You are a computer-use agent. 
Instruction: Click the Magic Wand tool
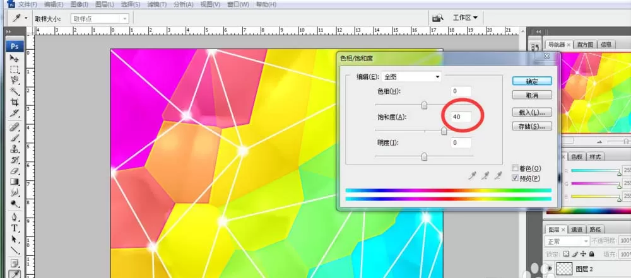(x=15, y=91)
